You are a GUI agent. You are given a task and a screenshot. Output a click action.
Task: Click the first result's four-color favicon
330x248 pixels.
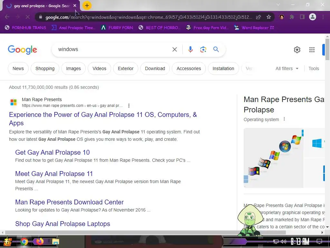[x=14, y=102]
